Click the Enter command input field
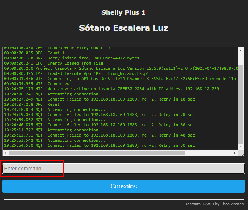 pos(123,169)
